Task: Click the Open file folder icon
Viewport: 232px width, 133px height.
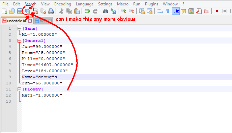Action: (x=12, y=11)
